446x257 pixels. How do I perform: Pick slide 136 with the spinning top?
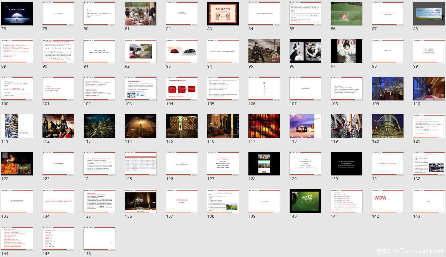[141, 201]
